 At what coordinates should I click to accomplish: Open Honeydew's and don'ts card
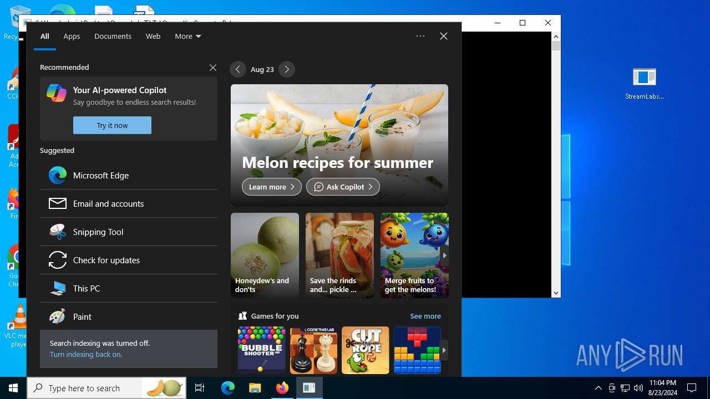265,255
